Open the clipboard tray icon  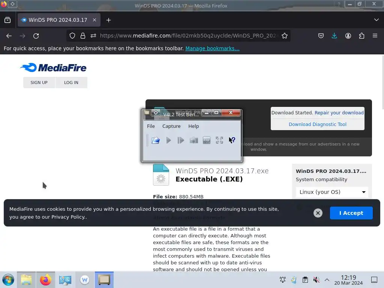(x=305, y=280)
